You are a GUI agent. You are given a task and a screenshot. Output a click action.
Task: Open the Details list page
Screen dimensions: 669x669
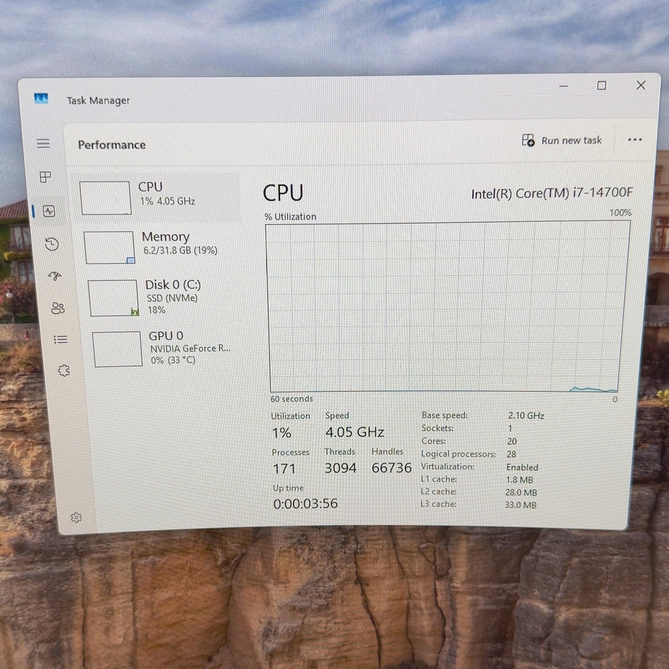coord(61,339)
